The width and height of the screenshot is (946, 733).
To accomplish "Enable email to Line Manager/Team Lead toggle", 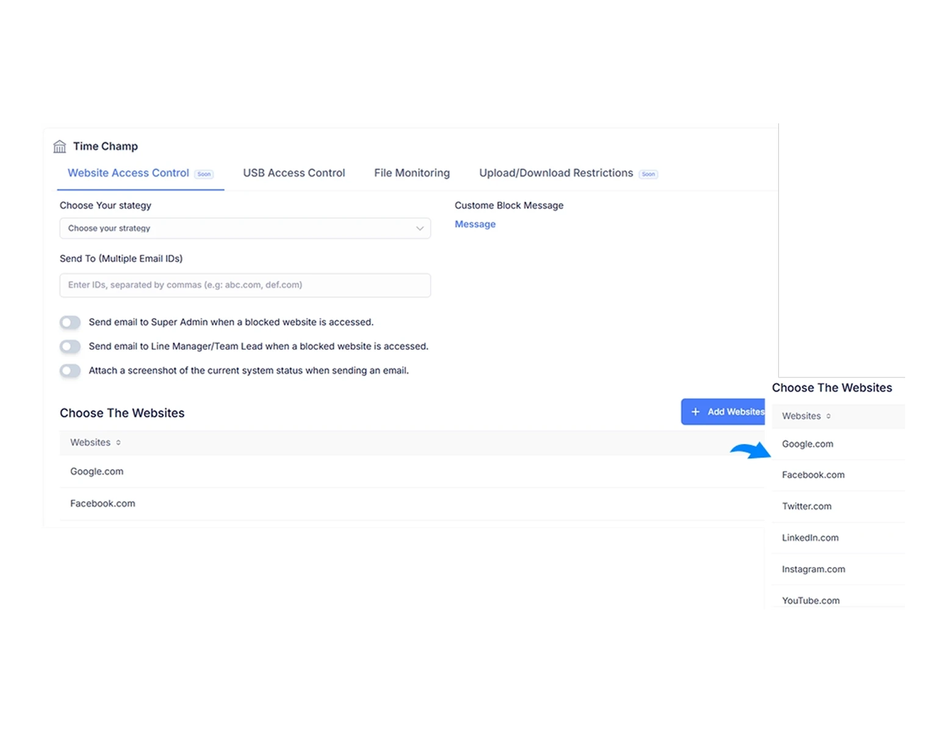I will [70, 346].
